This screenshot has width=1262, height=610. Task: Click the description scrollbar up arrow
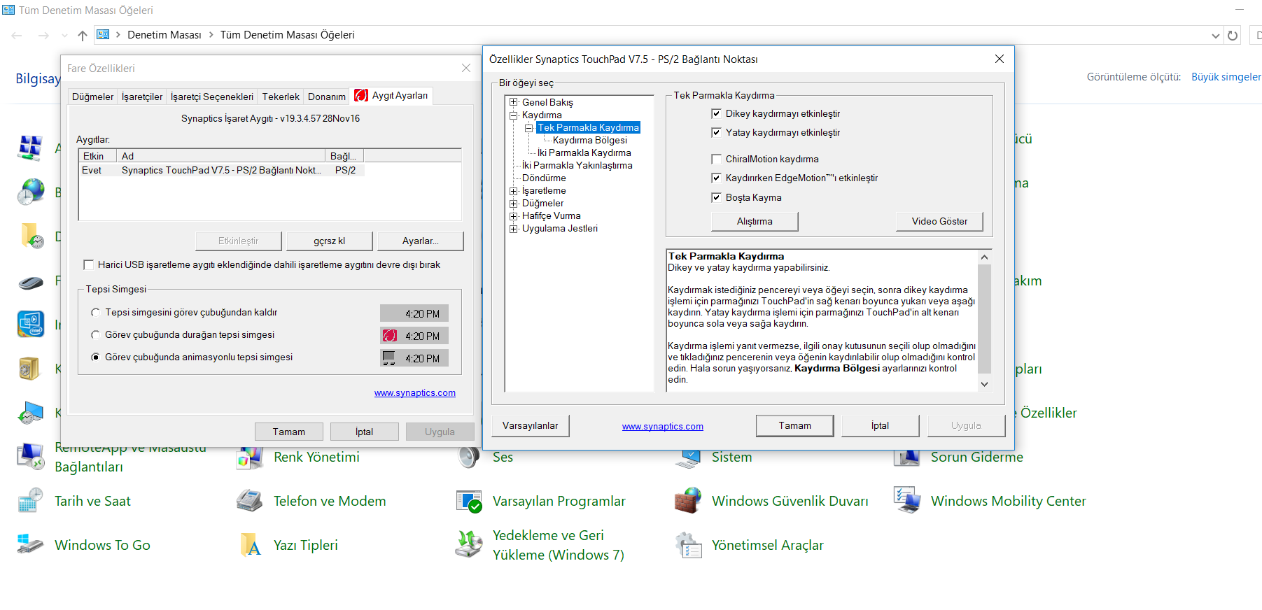click(984, 257)
